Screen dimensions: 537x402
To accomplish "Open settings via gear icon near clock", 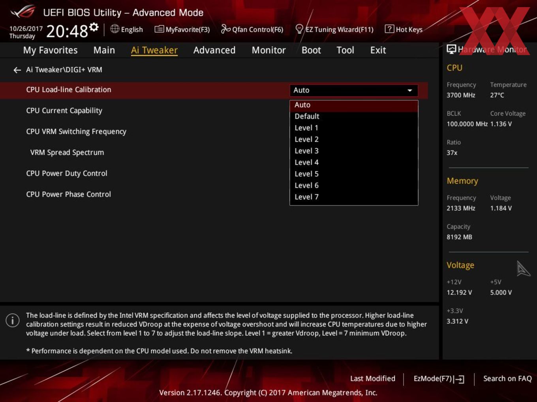I will (x=94, y=27).
